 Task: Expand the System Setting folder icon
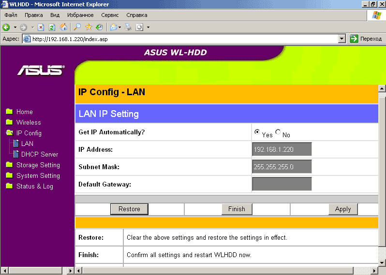[x=9, y=175]
